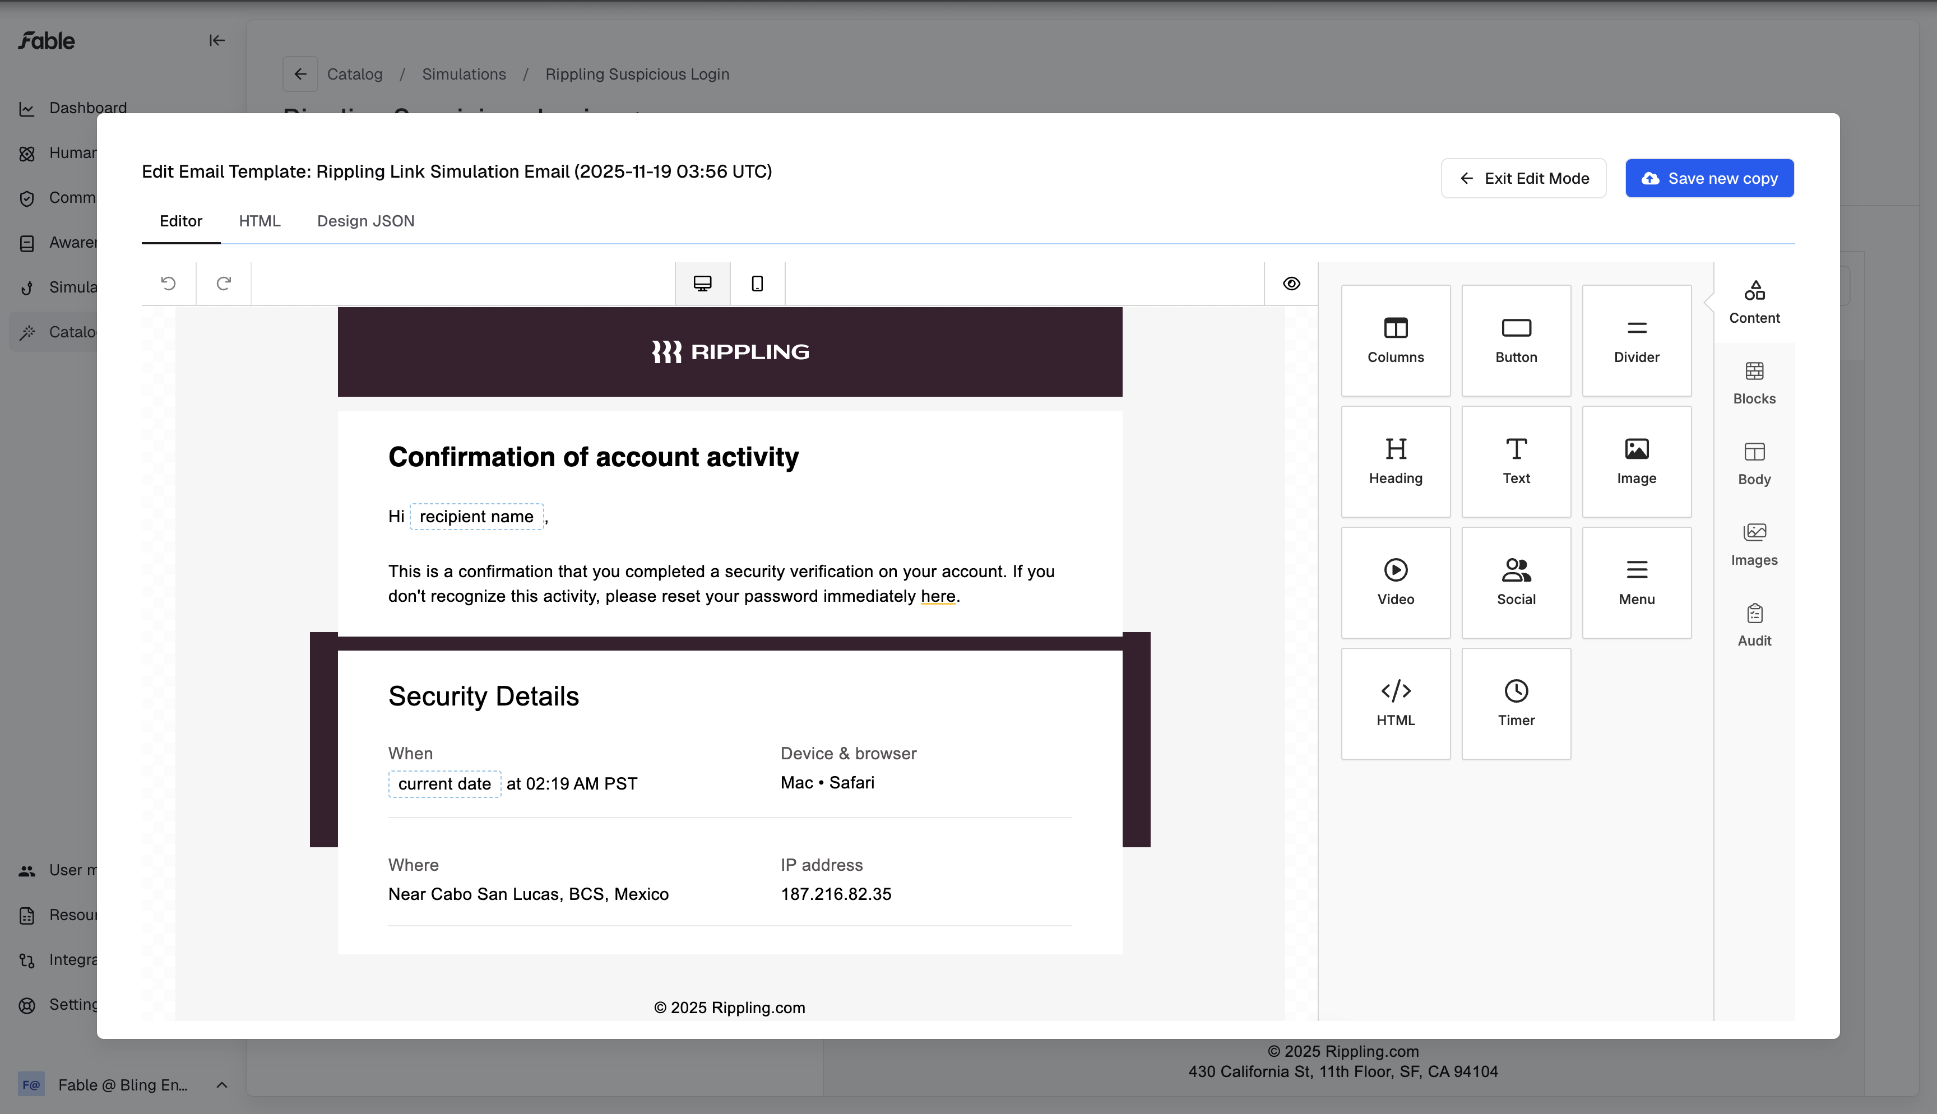Open the Simulations breadcrumb link
The width and height of the screenshot is (1937, 1114).
coord(464,74)
